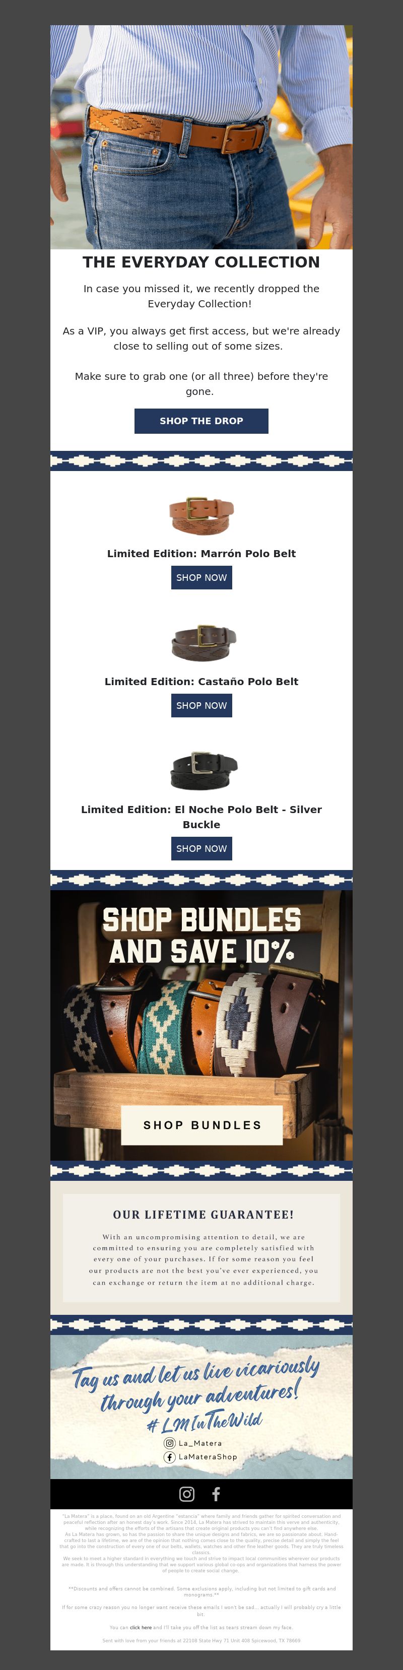Screen dimensions: 403x1670
Task: Click the Limited Edition: Castaño Polo Belt title
Action: [201, 681]
